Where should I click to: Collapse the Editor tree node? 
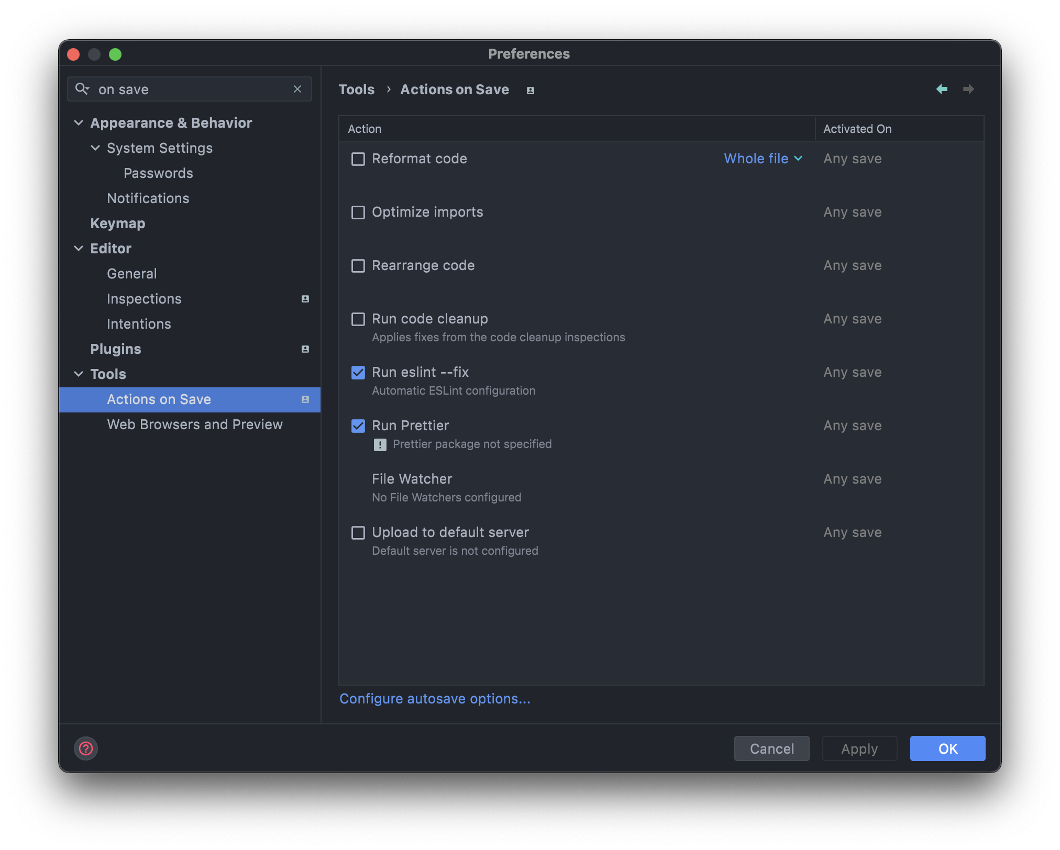79,249
